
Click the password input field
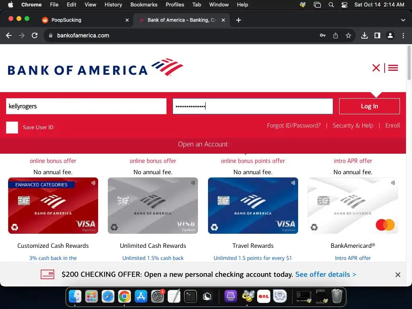click(253, 106)
